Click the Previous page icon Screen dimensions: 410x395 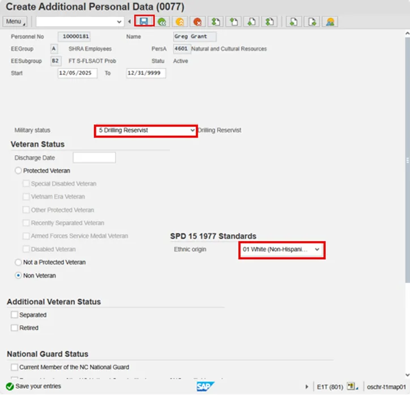(233, 22)
